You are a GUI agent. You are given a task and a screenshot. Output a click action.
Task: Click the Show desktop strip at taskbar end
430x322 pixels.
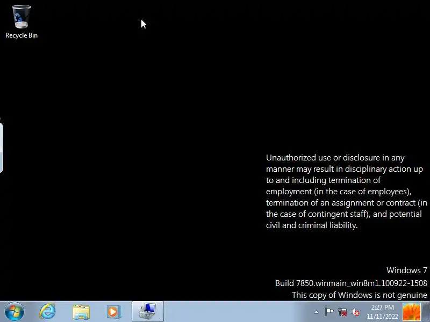(426, 312)
